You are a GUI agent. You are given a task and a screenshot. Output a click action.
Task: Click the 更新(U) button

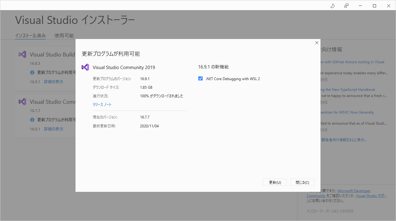[x=275, y=182]
